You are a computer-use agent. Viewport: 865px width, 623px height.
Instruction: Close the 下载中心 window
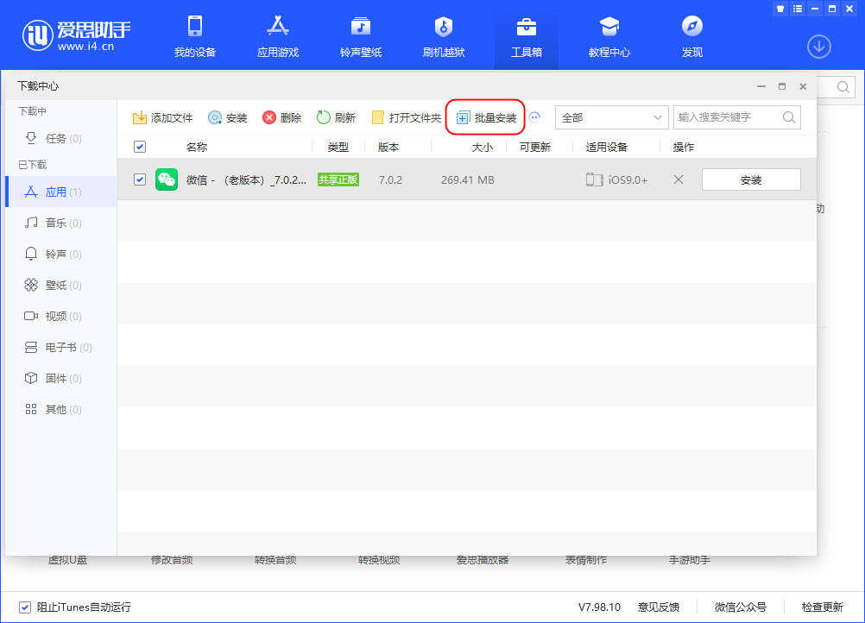pyautogui.click(x=803, y=86)
